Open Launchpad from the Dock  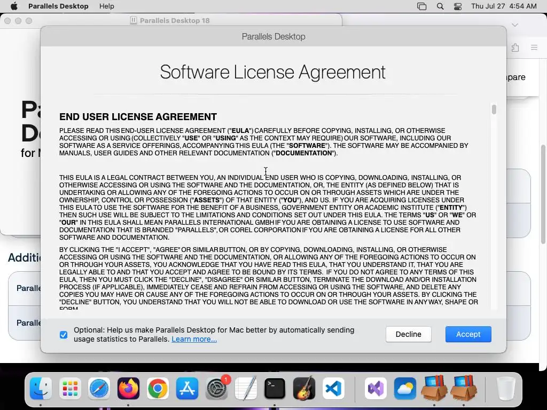(70, 388)
